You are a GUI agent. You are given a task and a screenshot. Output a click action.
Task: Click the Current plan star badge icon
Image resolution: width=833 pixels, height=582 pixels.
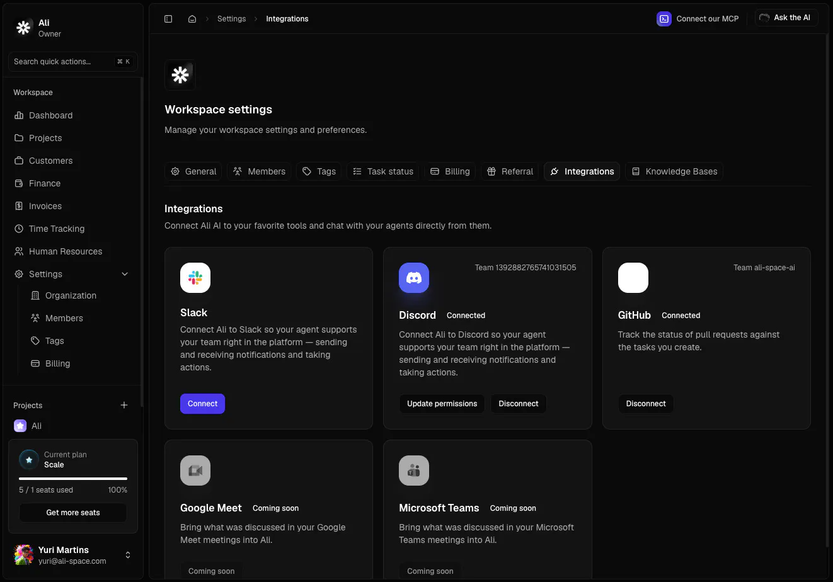(29, 460)
